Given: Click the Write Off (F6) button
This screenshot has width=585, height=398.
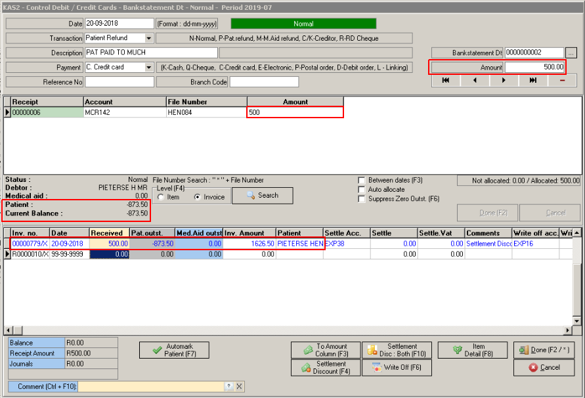Looking at the screenshot, I should point(397,368).
